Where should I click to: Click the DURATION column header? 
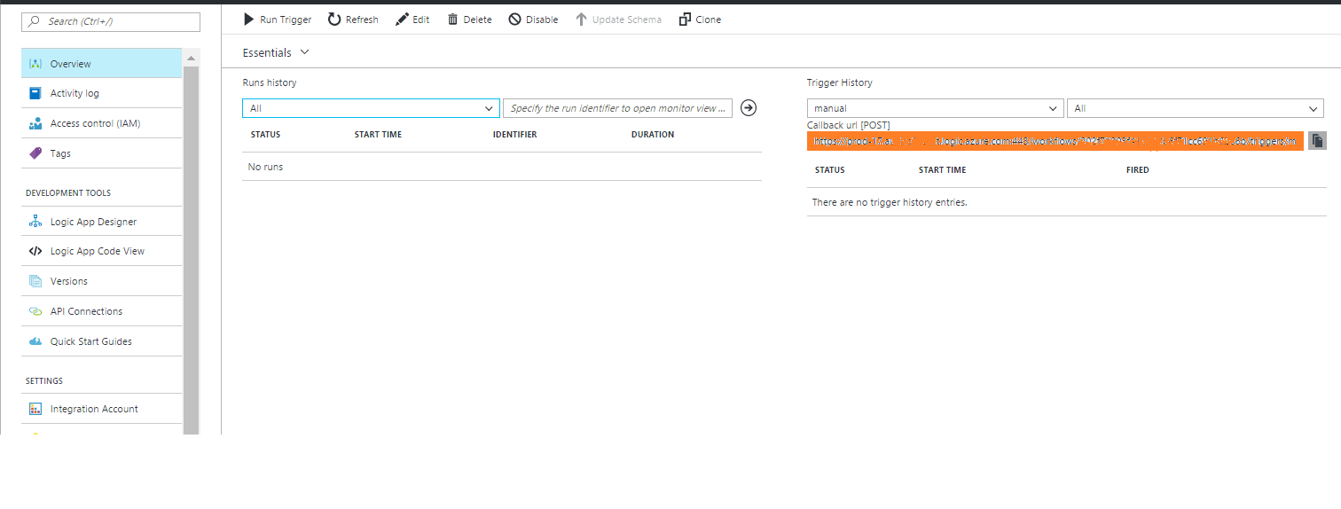pos(653,135)
